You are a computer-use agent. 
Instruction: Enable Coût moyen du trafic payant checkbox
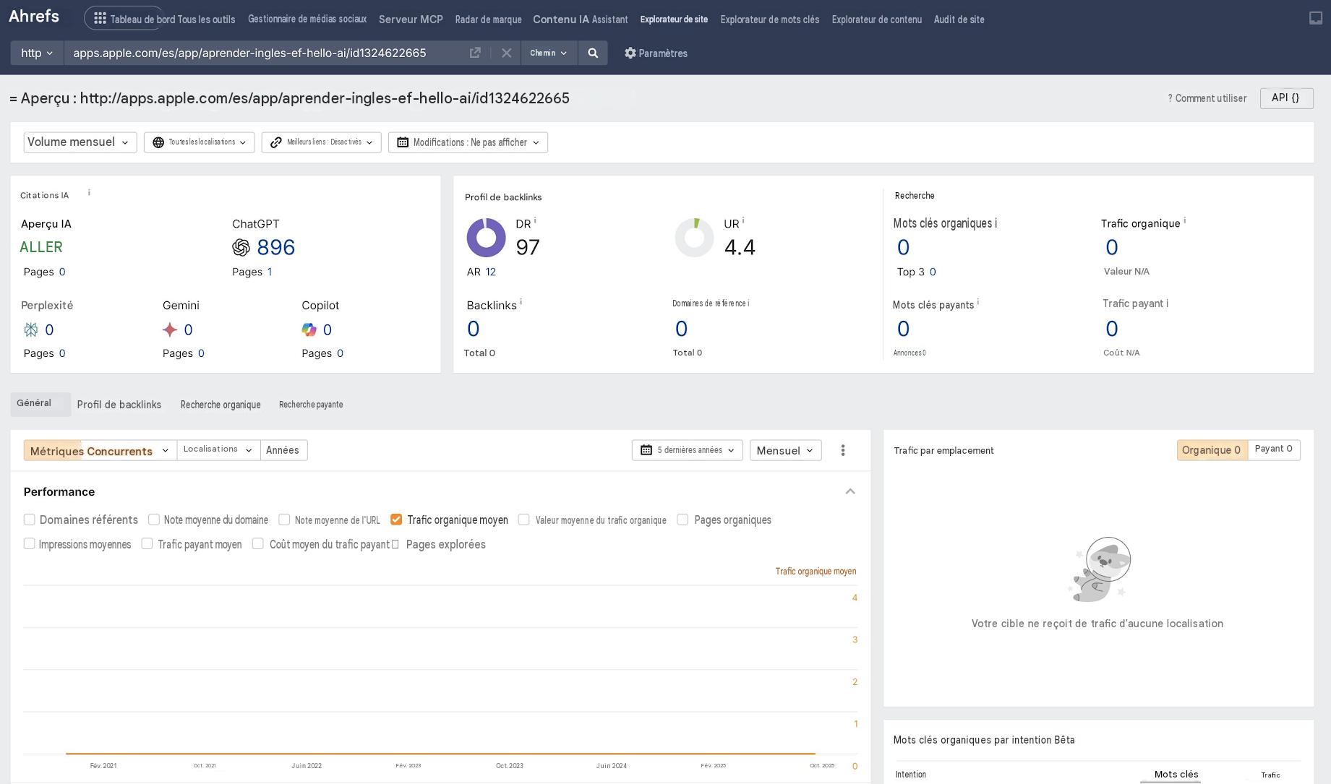(x=258, y=543)
